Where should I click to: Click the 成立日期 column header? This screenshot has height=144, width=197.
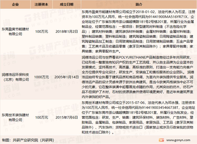(x=67, y=4)
